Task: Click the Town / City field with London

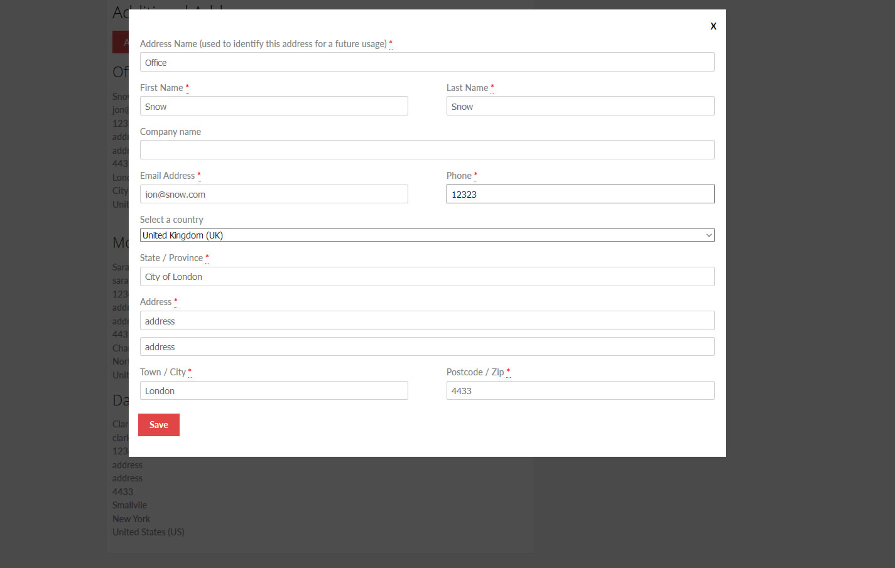Action: coord(273,390)
